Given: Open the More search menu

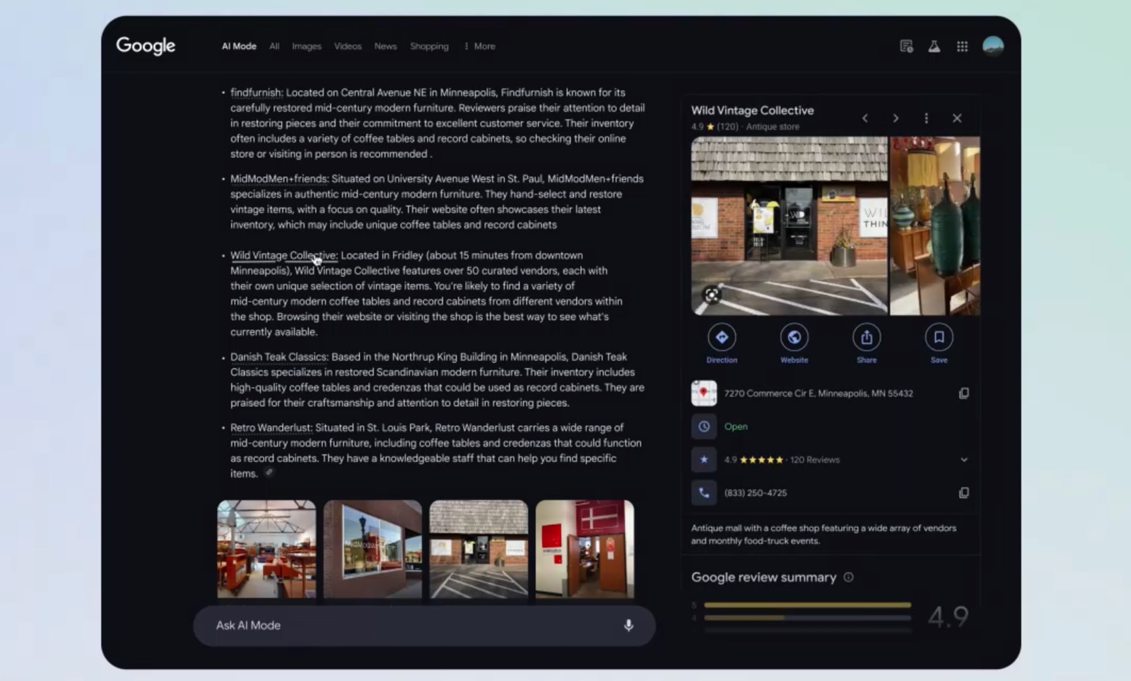Looking at the screenshot, I should point(479,47).
